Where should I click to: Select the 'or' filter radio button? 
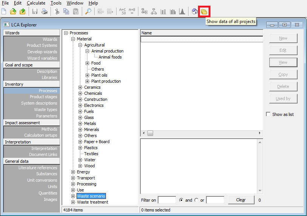click(196, 200)
